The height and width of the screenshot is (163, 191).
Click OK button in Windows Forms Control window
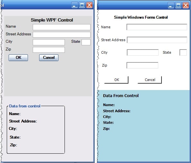click(116, 80)
